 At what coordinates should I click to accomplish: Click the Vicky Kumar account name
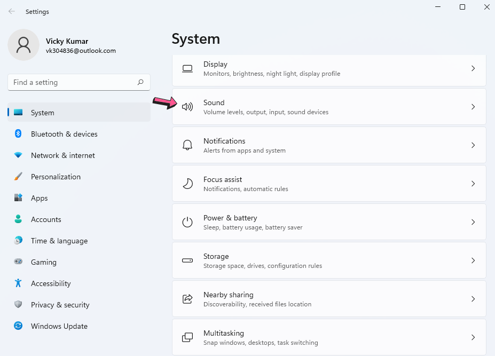[x=67, y=41]
